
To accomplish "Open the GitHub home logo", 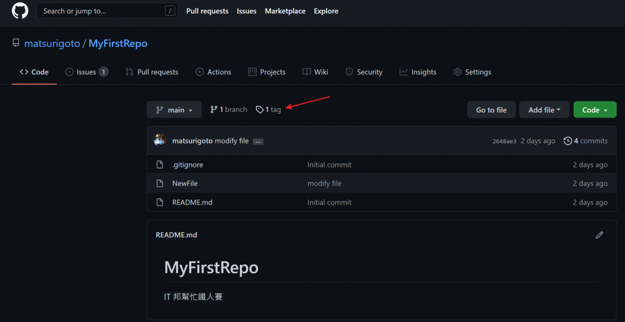I will coord(20,11).
